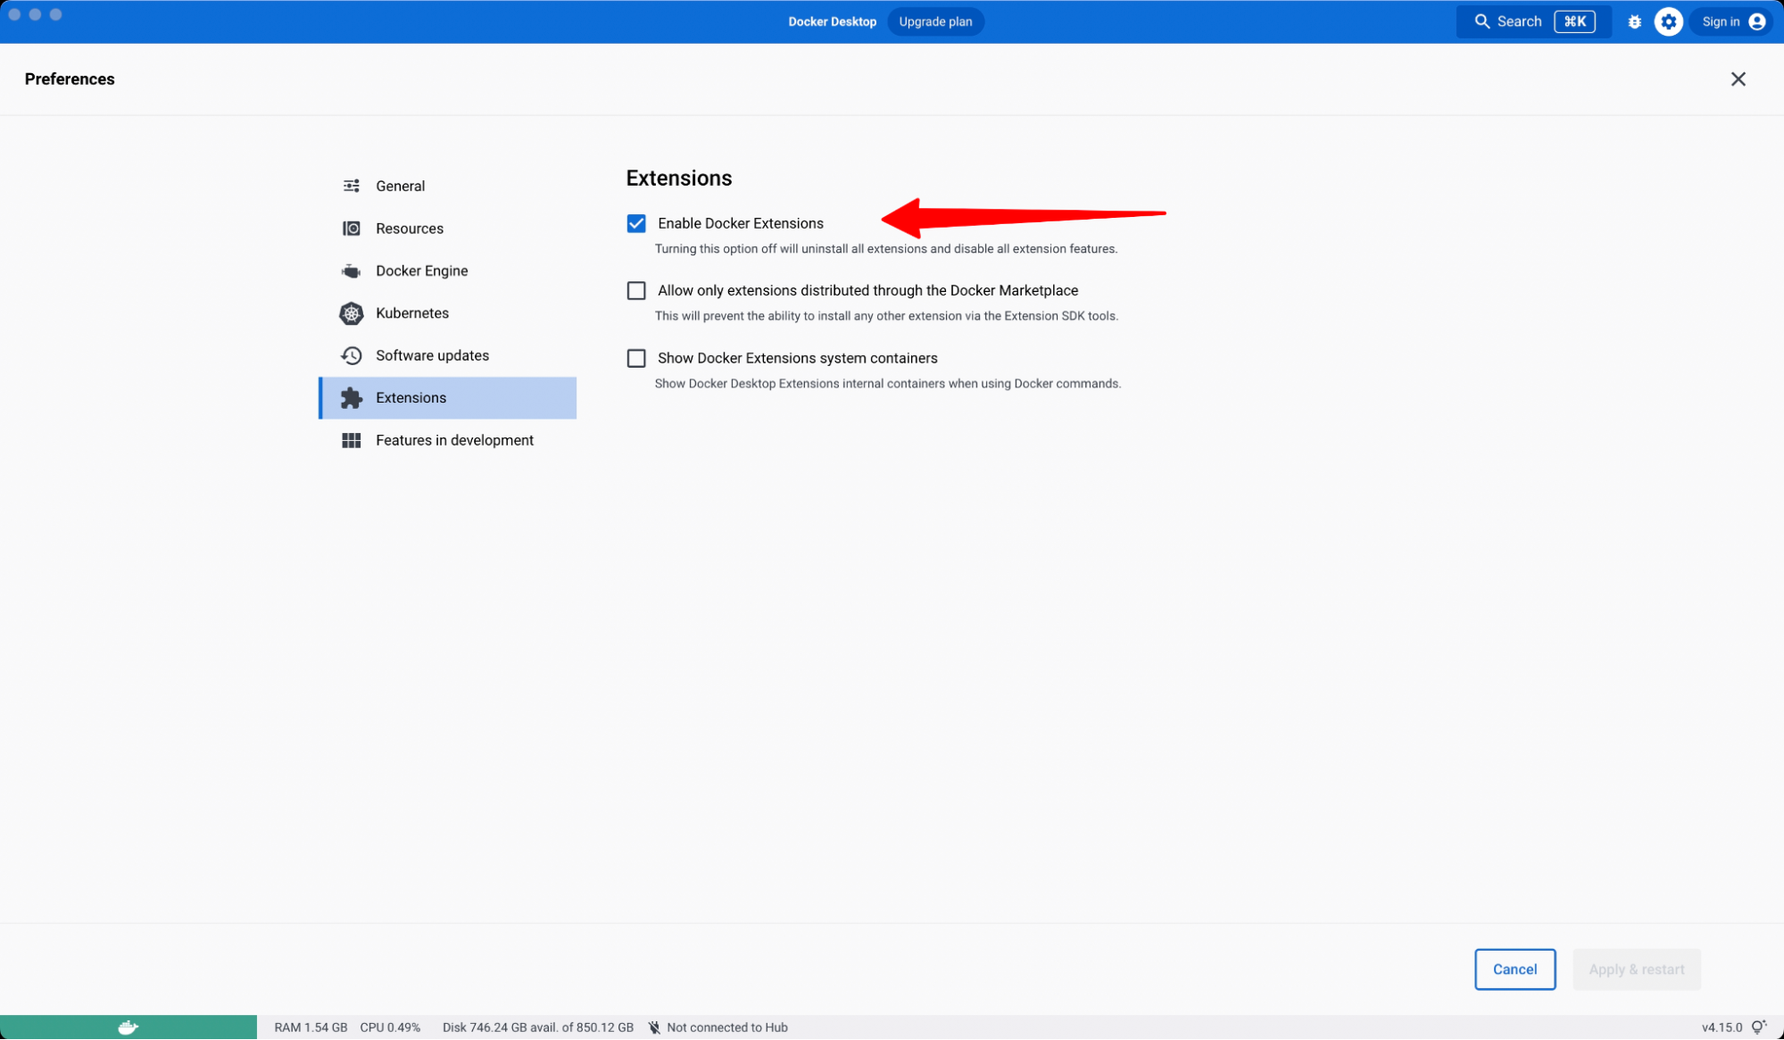Viewport: 1784px width, 1040px height.
Task: Click the settings gear icon
Action: 1669,21
